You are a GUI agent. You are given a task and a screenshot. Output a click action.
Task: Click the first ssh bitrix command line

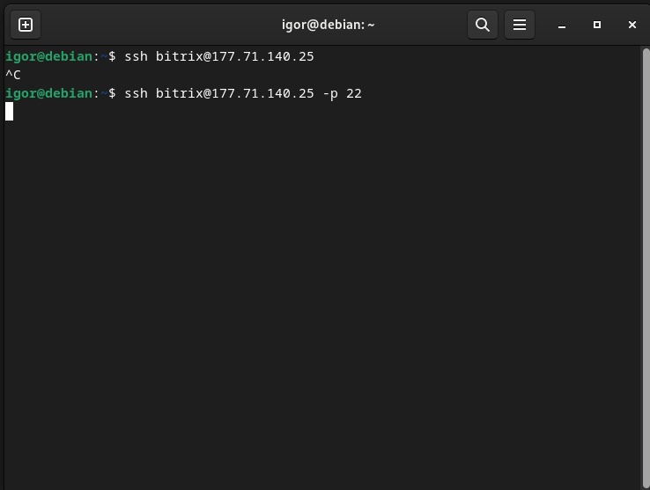click(x=218, y=56)
